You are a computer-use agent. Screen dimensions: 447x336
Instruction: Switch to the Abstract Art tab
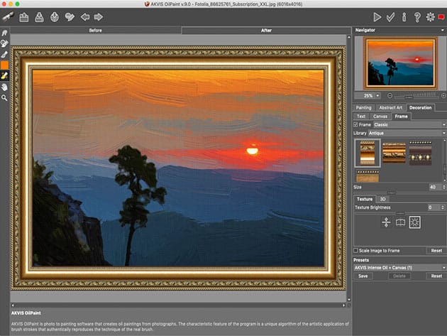[x=391, y=107]
